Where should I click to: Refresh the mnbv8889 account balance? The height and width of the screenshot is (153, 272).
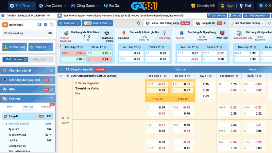[x=51, y=25]
